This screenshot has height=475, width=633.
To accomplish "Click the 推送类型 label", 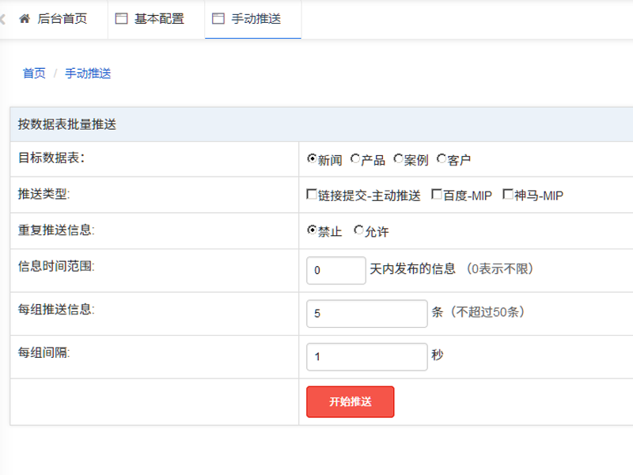I will click(x=44, y=194).
